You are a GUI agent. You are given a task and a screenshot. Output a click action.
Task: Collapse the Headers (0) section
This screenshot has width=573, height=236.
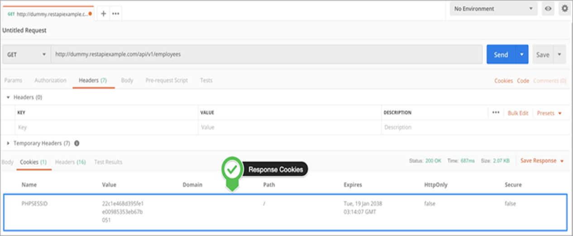8,97
